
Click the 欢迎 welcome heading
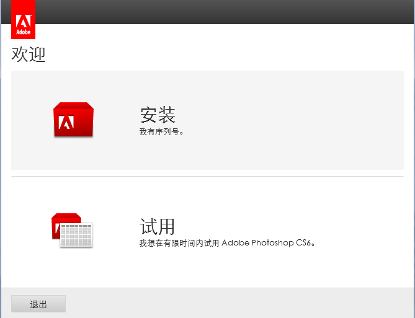(x=29, y=54)
